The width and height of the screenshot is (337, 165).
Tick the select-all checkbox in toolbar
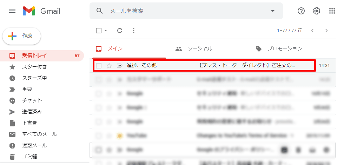tap(99, 31)
